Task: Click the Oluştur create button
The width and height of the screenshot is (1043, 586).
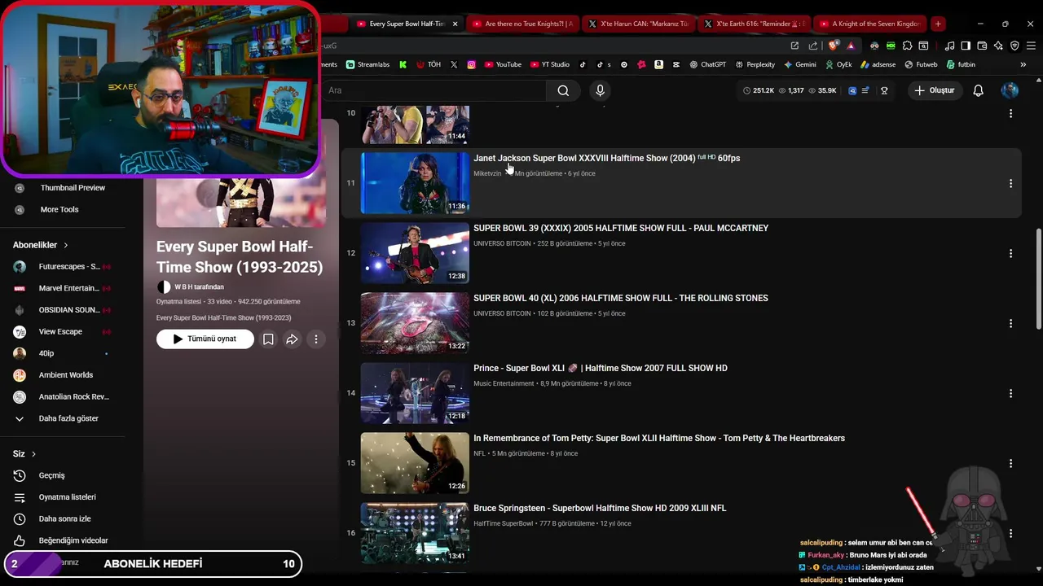Action: [934, 90]
